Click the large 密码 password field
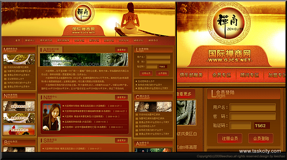 coord(252,116)
